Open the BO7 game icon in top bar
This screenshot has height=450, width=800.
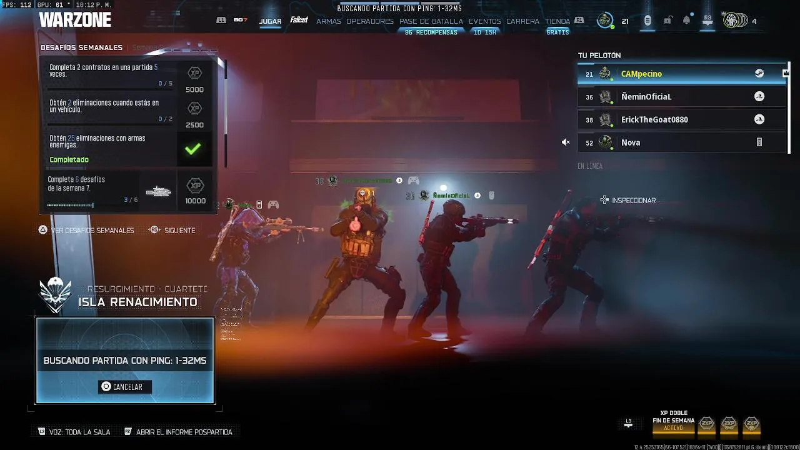[241, 21]
